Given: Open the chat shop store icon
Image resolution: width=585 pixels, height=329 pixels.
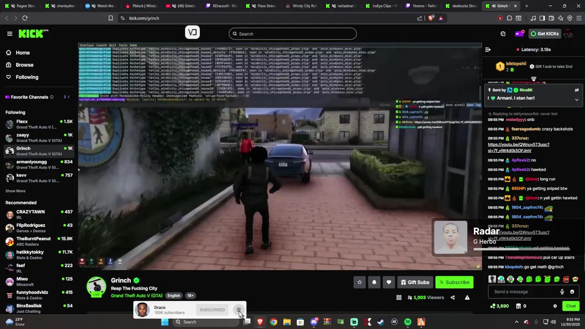Looking at the screenshot, I should (518, 306).
